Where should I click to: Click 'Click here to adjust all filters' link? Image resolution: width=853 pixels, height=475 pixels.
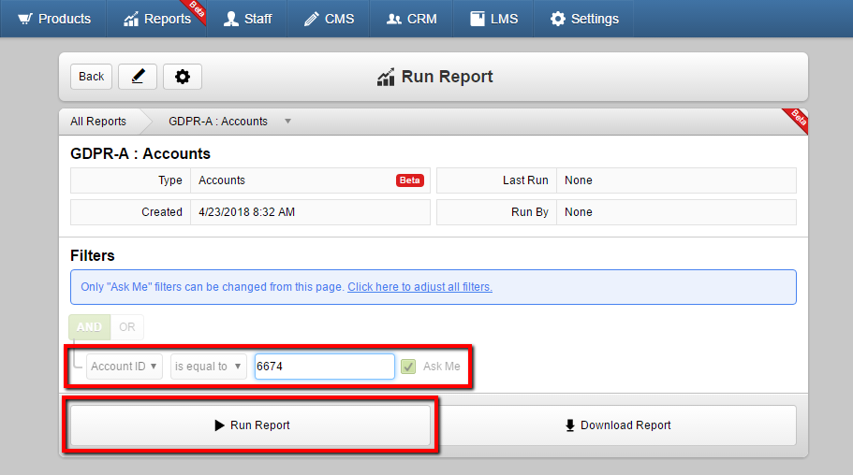[420, 287]
